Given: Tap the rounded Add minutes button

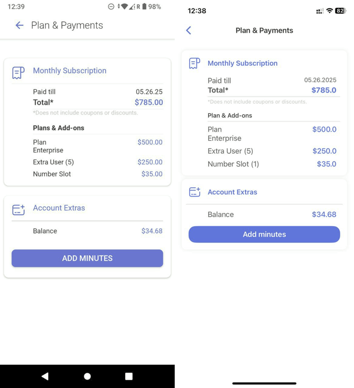Looking at the screenshot, I should click(x=264, y=234).
